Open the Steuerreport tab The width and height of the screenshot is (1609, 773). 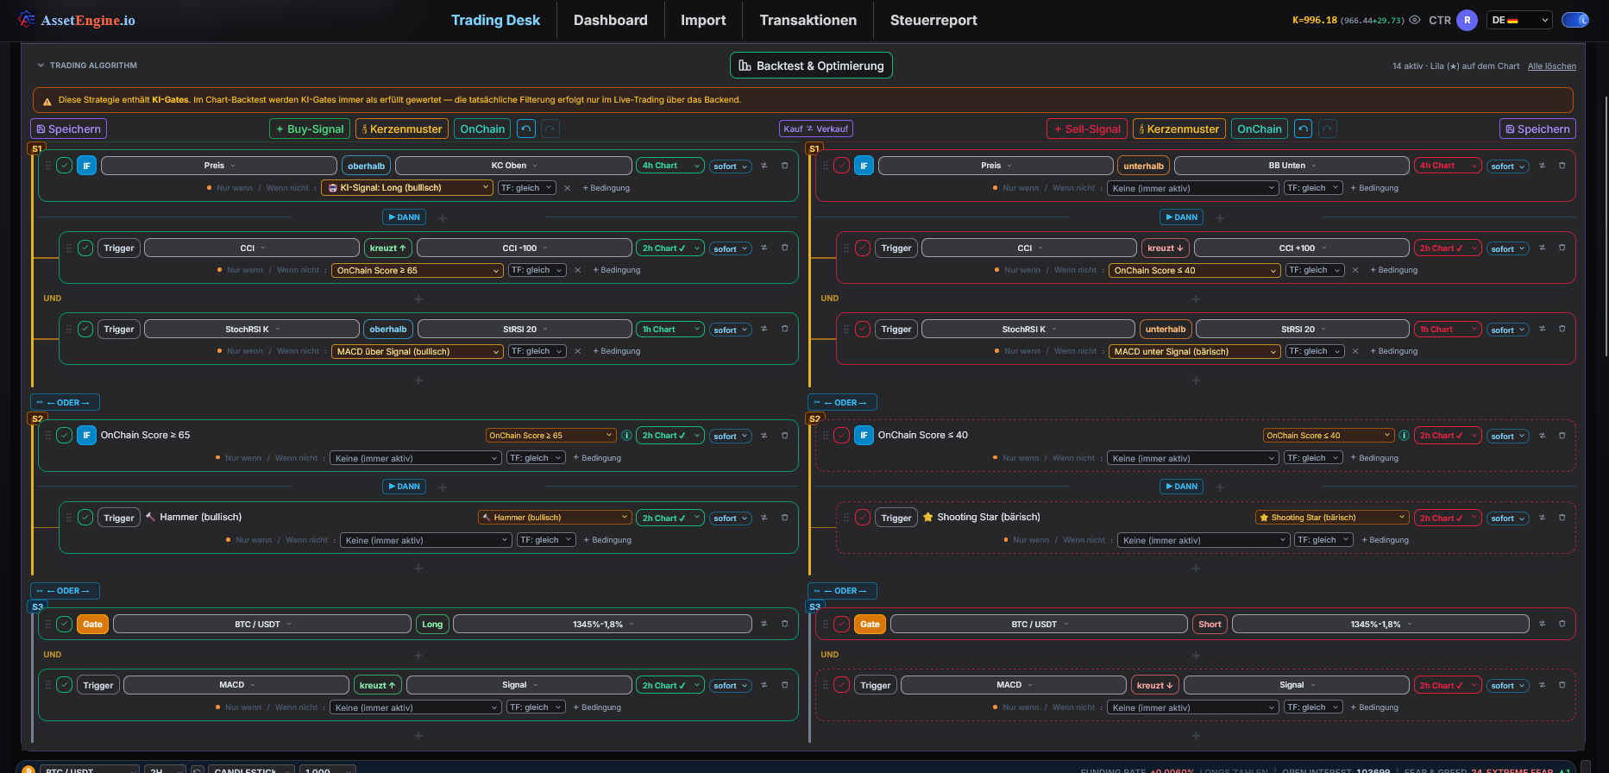(x=933, y=20)
